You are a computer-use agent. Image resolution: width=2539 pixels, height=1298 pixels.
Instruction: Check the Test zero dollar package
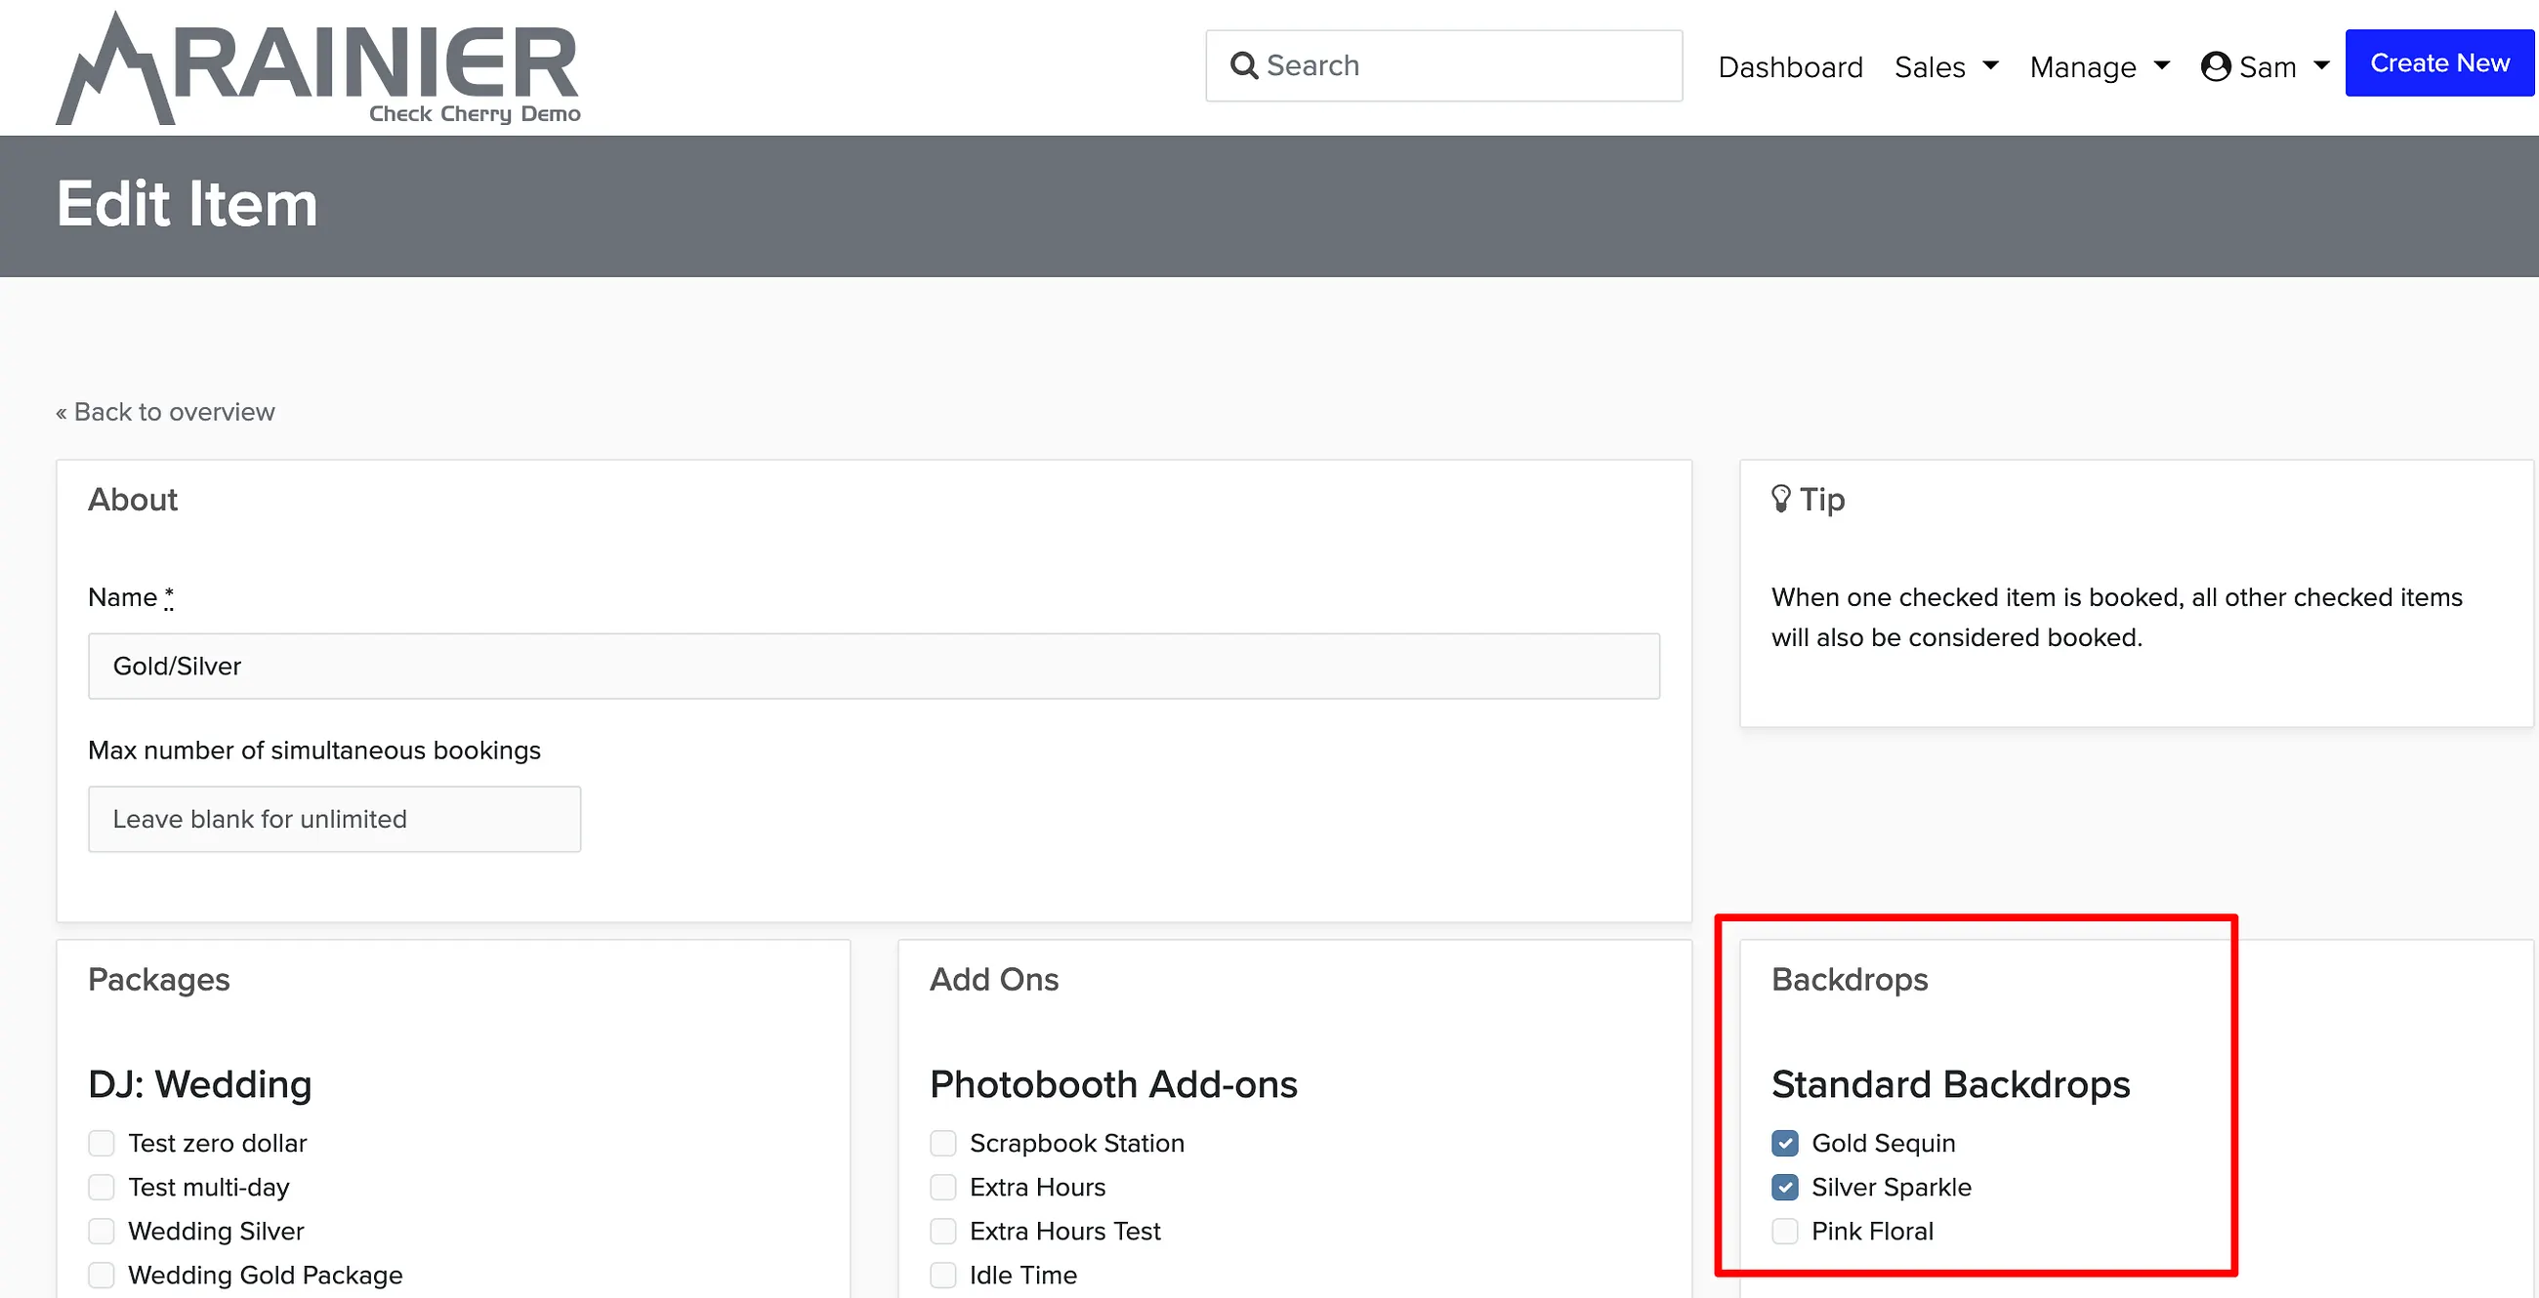pyautogui.click(x=102, y=1143)
